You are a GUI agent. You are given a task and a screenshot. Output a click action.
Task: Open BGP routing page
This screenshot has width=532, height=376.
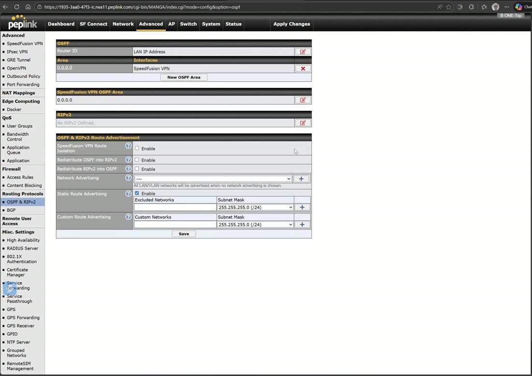click(11, 210)
